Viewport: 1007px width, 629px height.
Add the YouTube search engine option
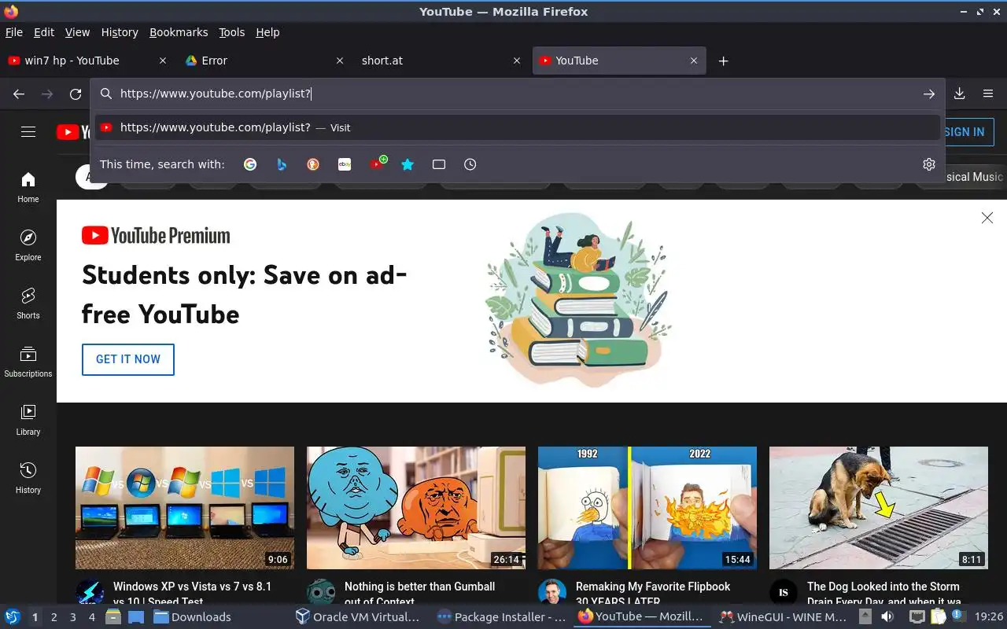(x=378, y=164)
